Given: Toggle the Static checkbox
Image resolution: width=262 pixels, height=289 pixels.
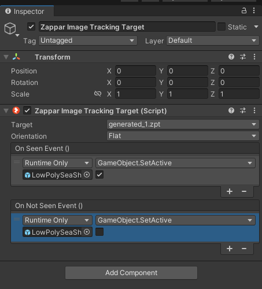Looking at the screenshot, I should tap(222, 27).
